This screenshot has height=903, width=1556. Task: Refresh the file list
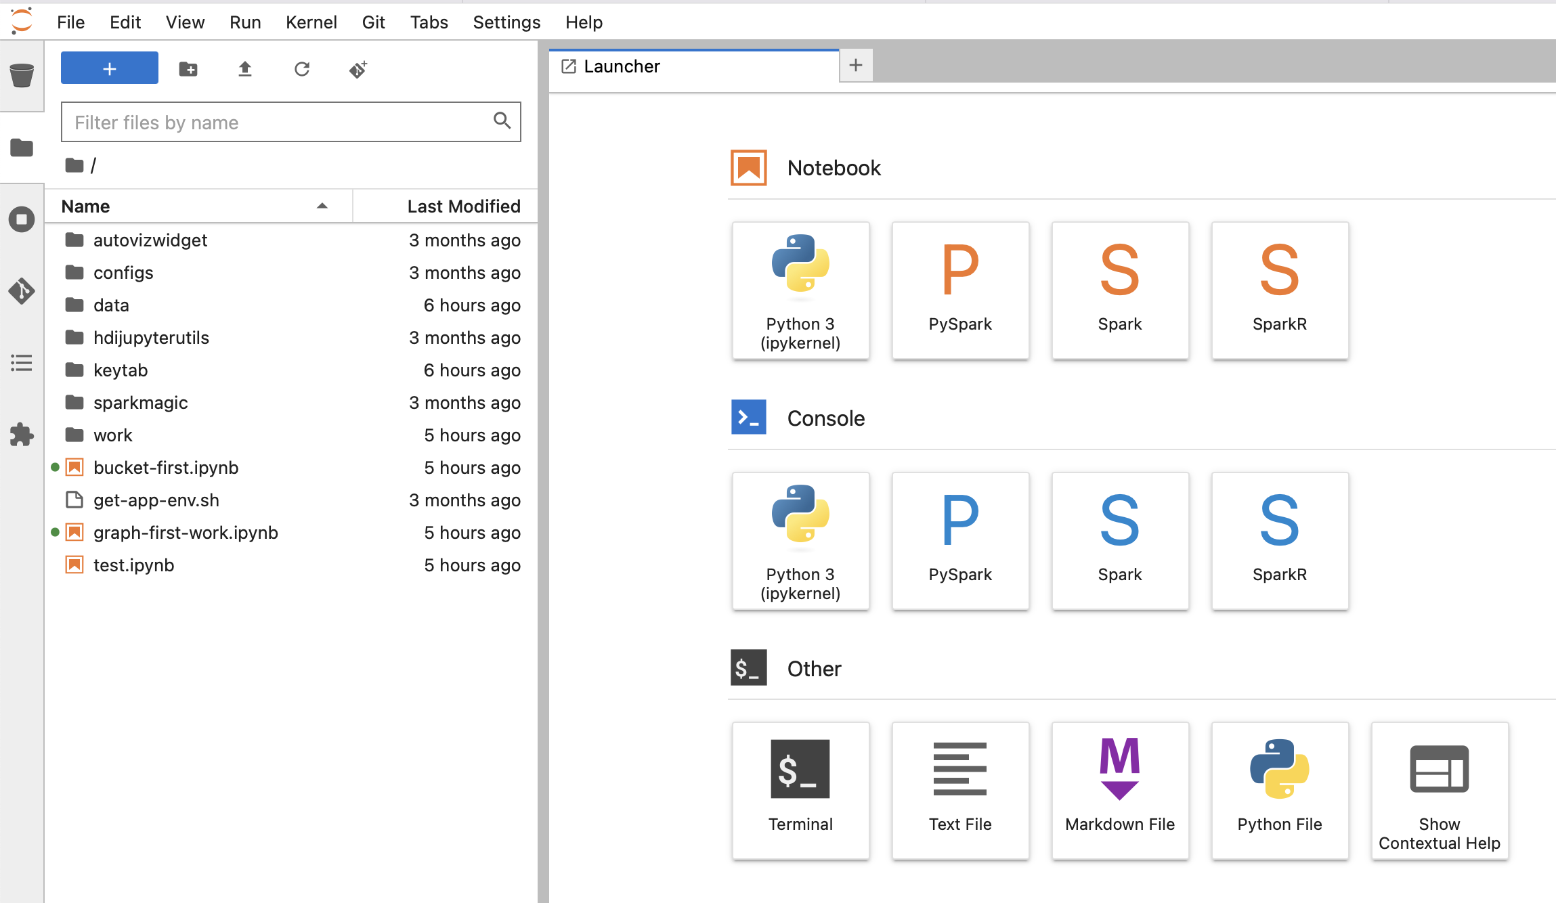click(x=302, y=69)
